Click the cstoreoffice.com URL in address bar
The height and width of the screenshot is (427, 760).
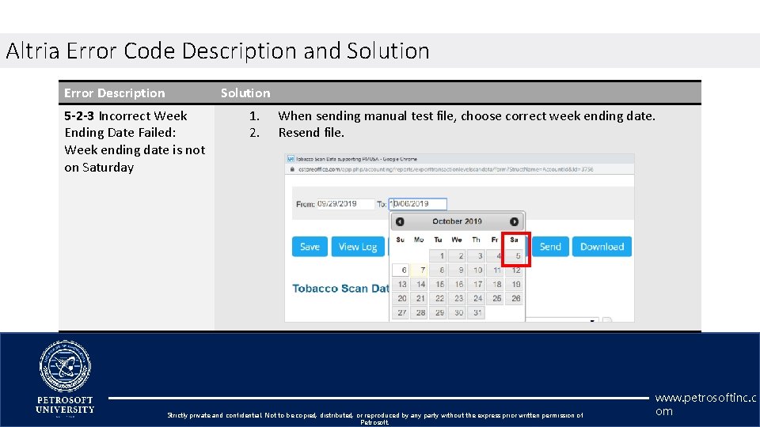(446, 169)
